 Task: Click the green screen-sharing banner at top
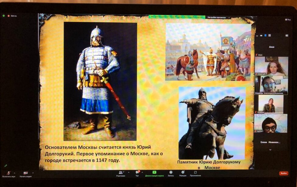(176, 17)
